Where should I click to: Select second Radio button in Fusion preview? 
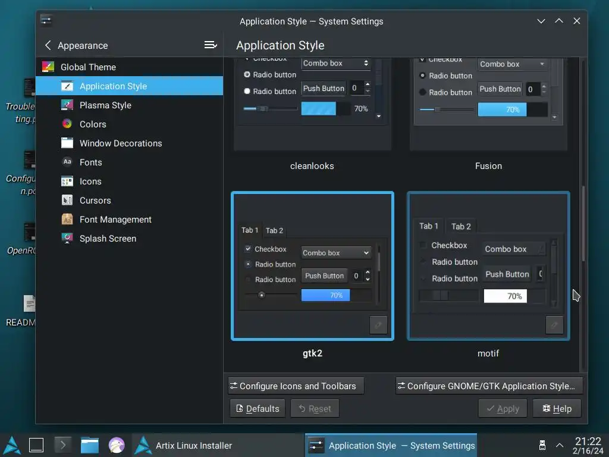[423, 92]
